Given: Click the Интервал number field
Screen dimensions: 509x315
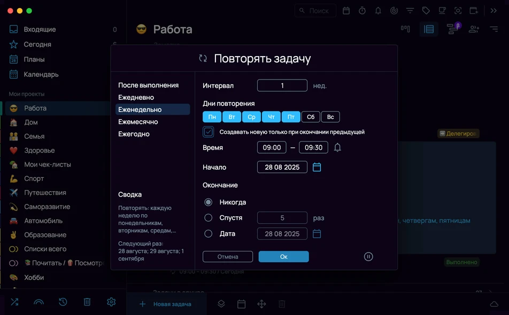Looking at the screenshot, I should tap(282, 85).
